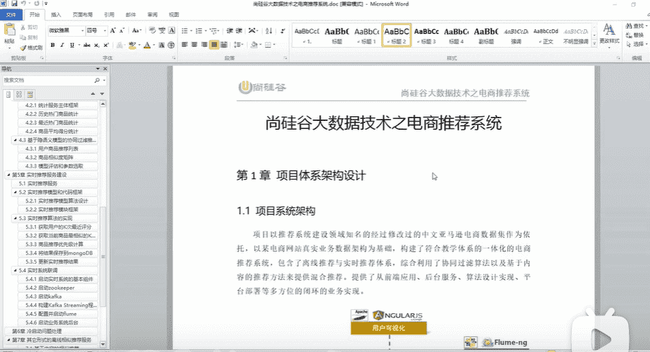Click the Enclose Characters (circled 字) icon

172,45
